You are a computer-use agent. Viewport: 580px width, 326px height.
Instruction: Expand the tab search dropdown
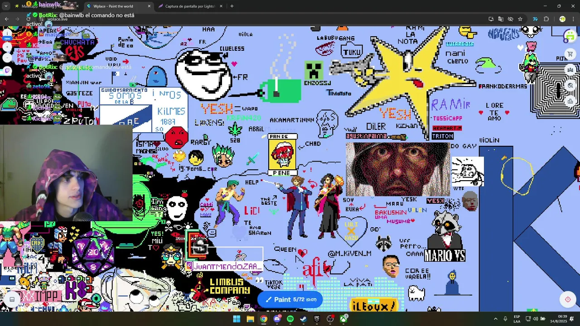coord(6,6)
